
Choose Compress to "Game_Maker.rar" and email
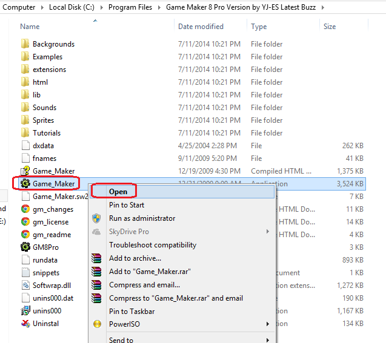pyautogui.click(x=182, y=298)
